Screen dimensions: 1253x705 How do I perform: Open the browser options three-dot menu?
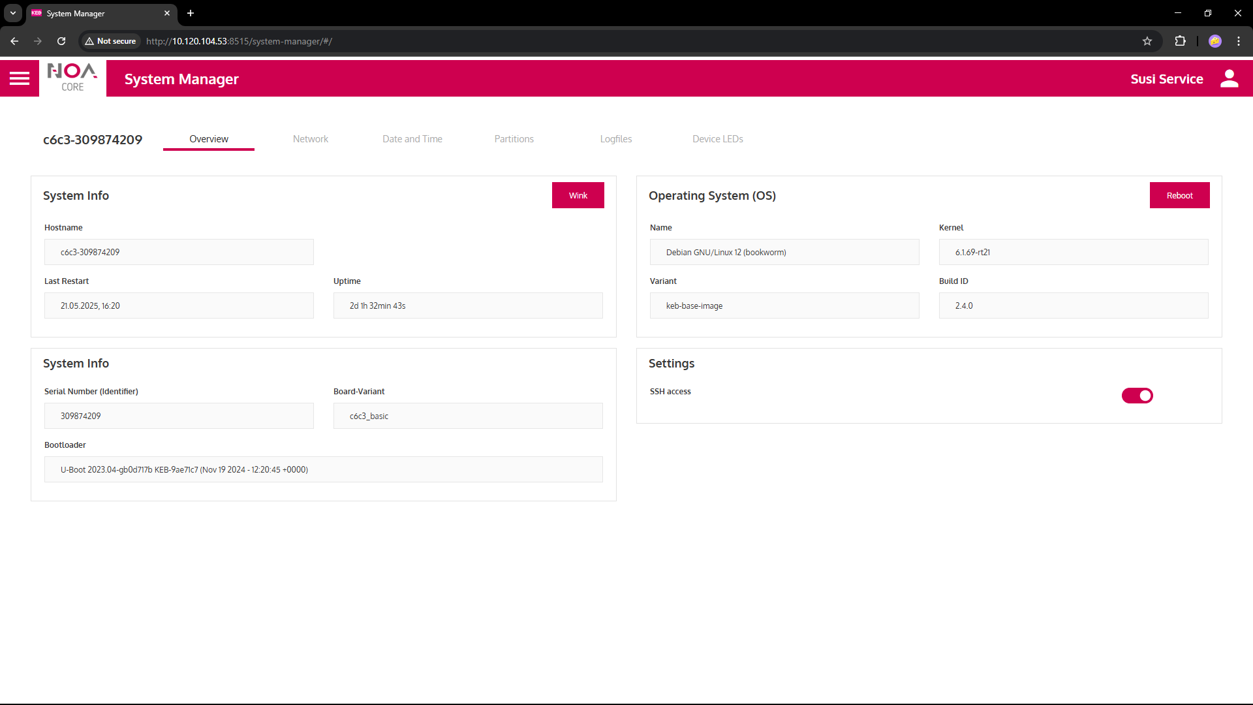tap(1238, 41)
